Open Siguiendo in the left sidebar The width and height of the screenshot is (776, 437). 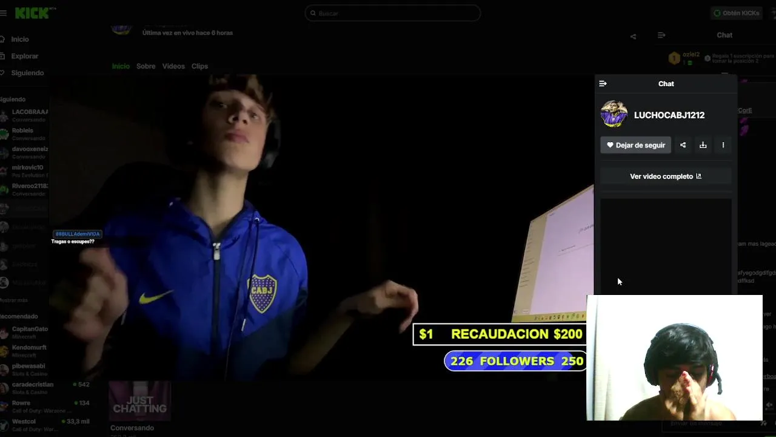27,73
